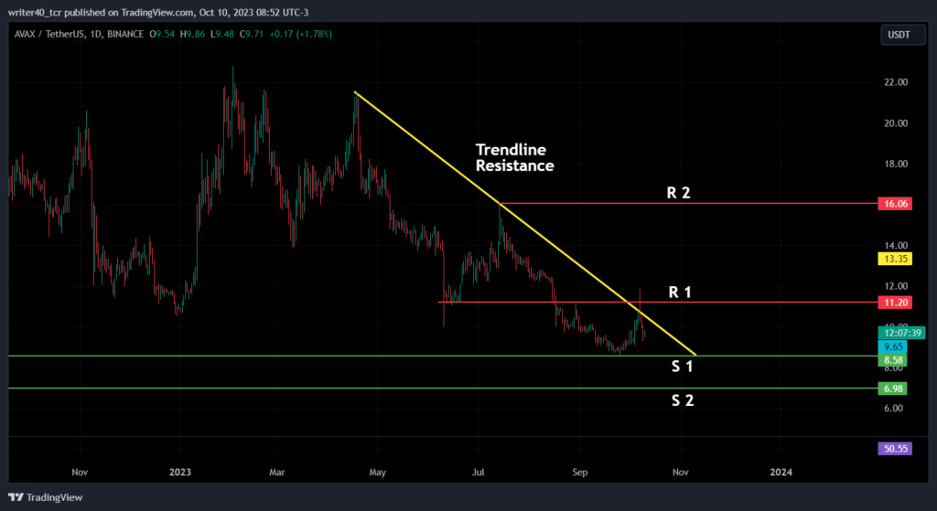Click the AVAX / TetherUS symbol title

click(x=49, y=35)
